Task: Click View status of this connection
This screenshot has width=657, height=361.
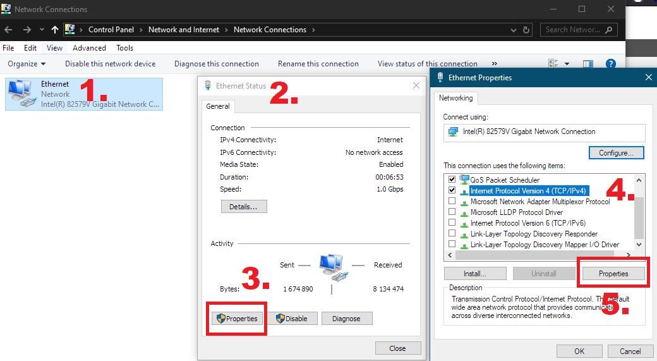Action: tap(428, 64)
